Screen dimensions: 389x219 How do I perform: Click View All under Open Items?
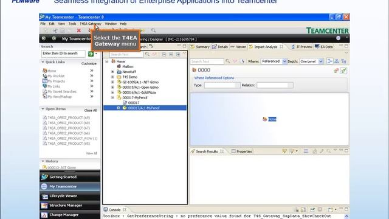pos(92,153)
